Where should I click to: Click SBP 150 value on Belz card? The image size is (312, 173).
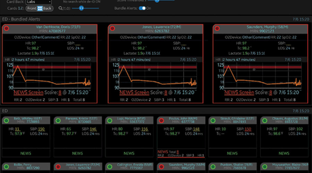click(41, 129)
